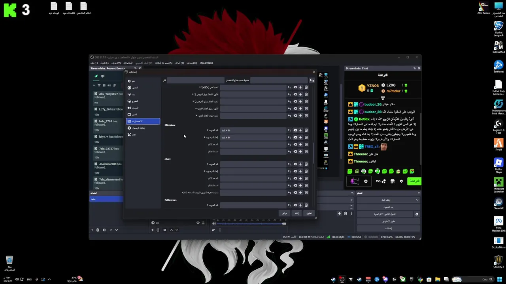Image resolution: width=506 pixels, height=284 pixels.
Task: Open emoji picker in Streamlabs Chat
Action: click(x=366, y=181)
